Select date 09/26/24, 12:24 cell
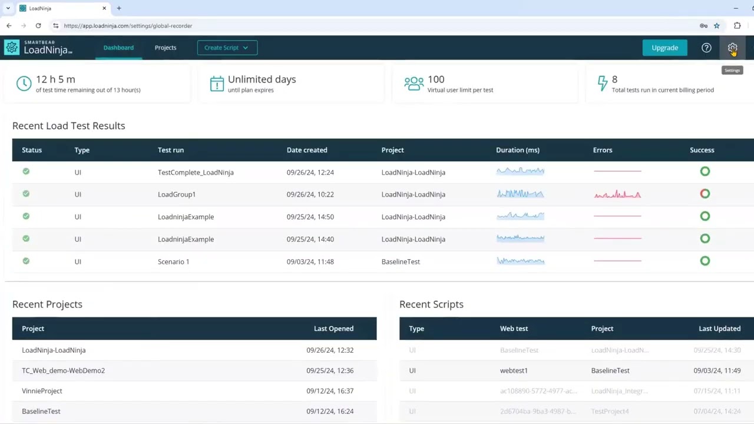Image resolution: width=754 pixels, height=424 pixels. point(310,173)
